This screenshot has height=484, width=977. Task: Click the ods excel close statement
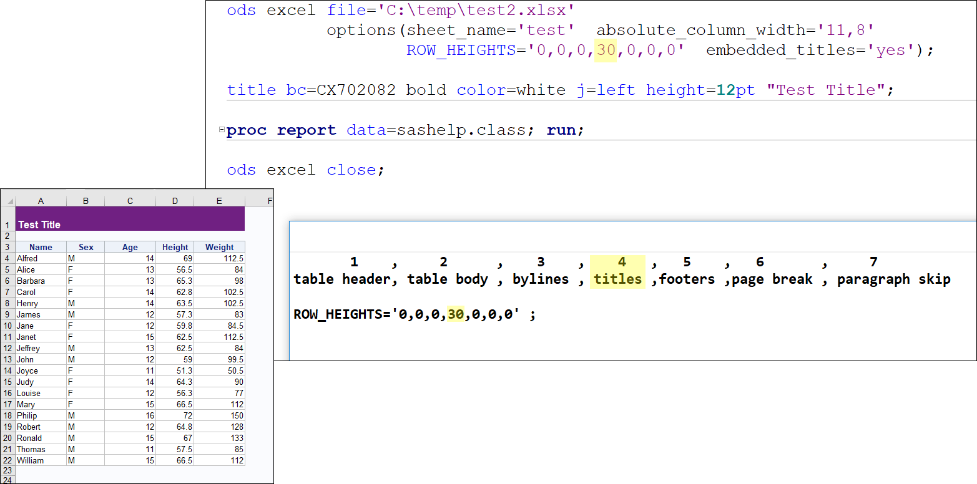(307, 169)
